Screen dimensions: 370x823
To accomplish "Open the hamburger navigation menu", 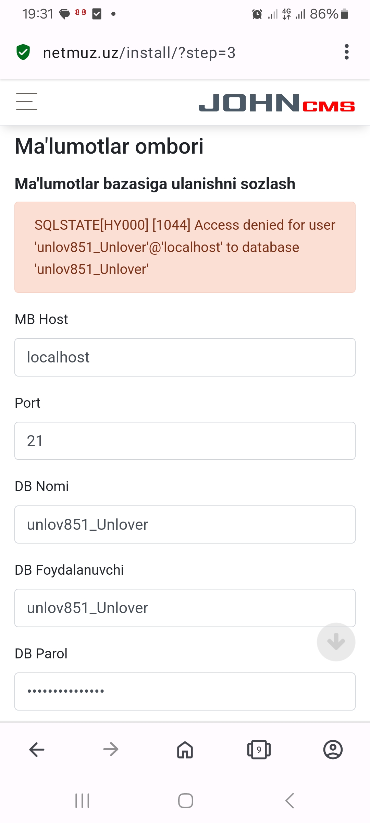I will 27,102.
